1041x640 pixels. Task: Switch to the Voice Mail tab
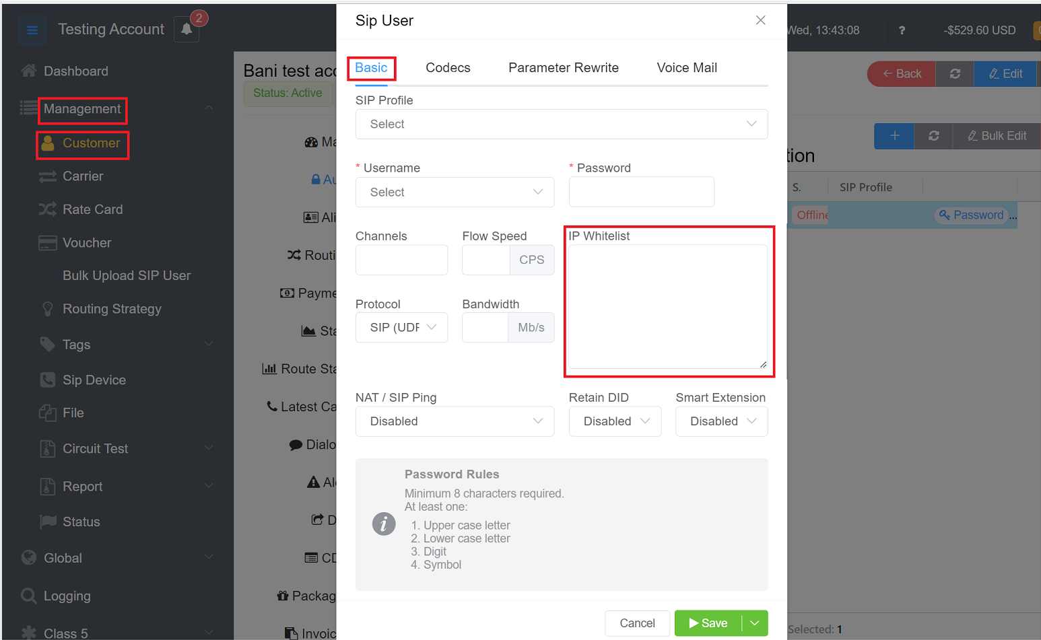[x=686, y=68]
